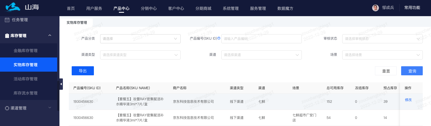Viewport: 431px width, 126px height.
Task: Open the 渠道类型 dropdown
Action: (140, 55)
